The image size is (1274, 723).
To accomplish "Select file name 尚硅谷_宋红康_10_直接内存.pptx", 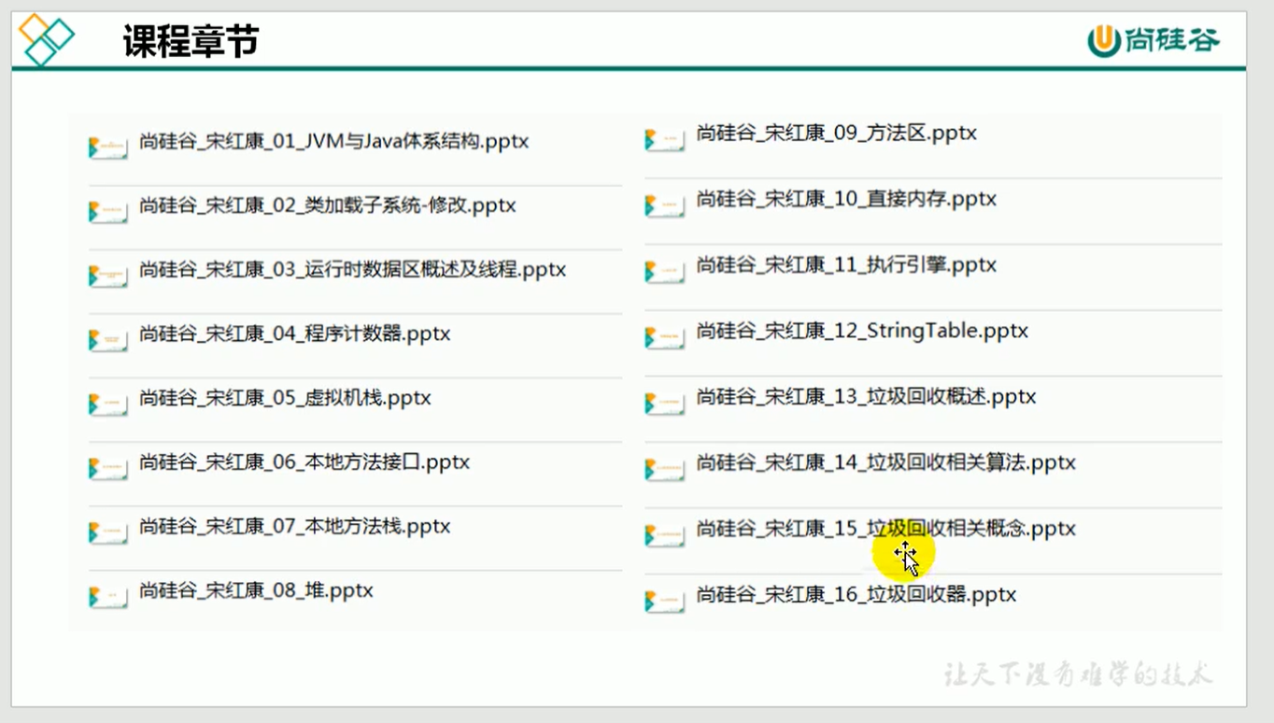I will (x=847, y=199).
